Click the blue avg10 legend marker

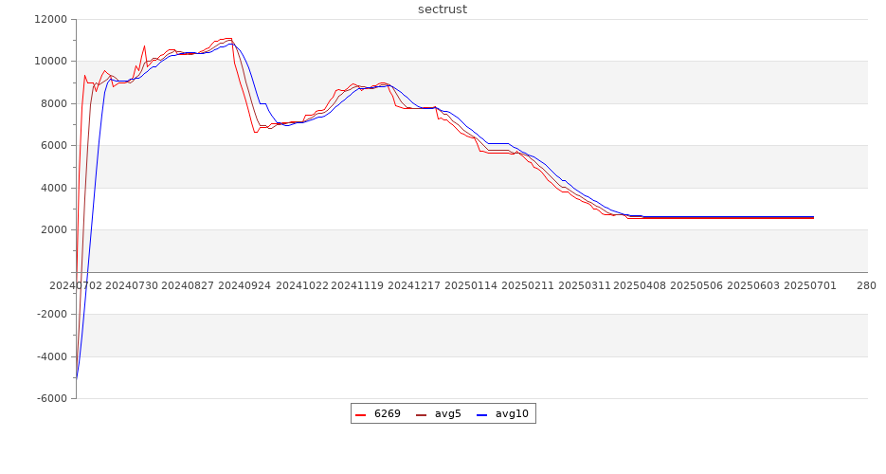coord(482,414)
